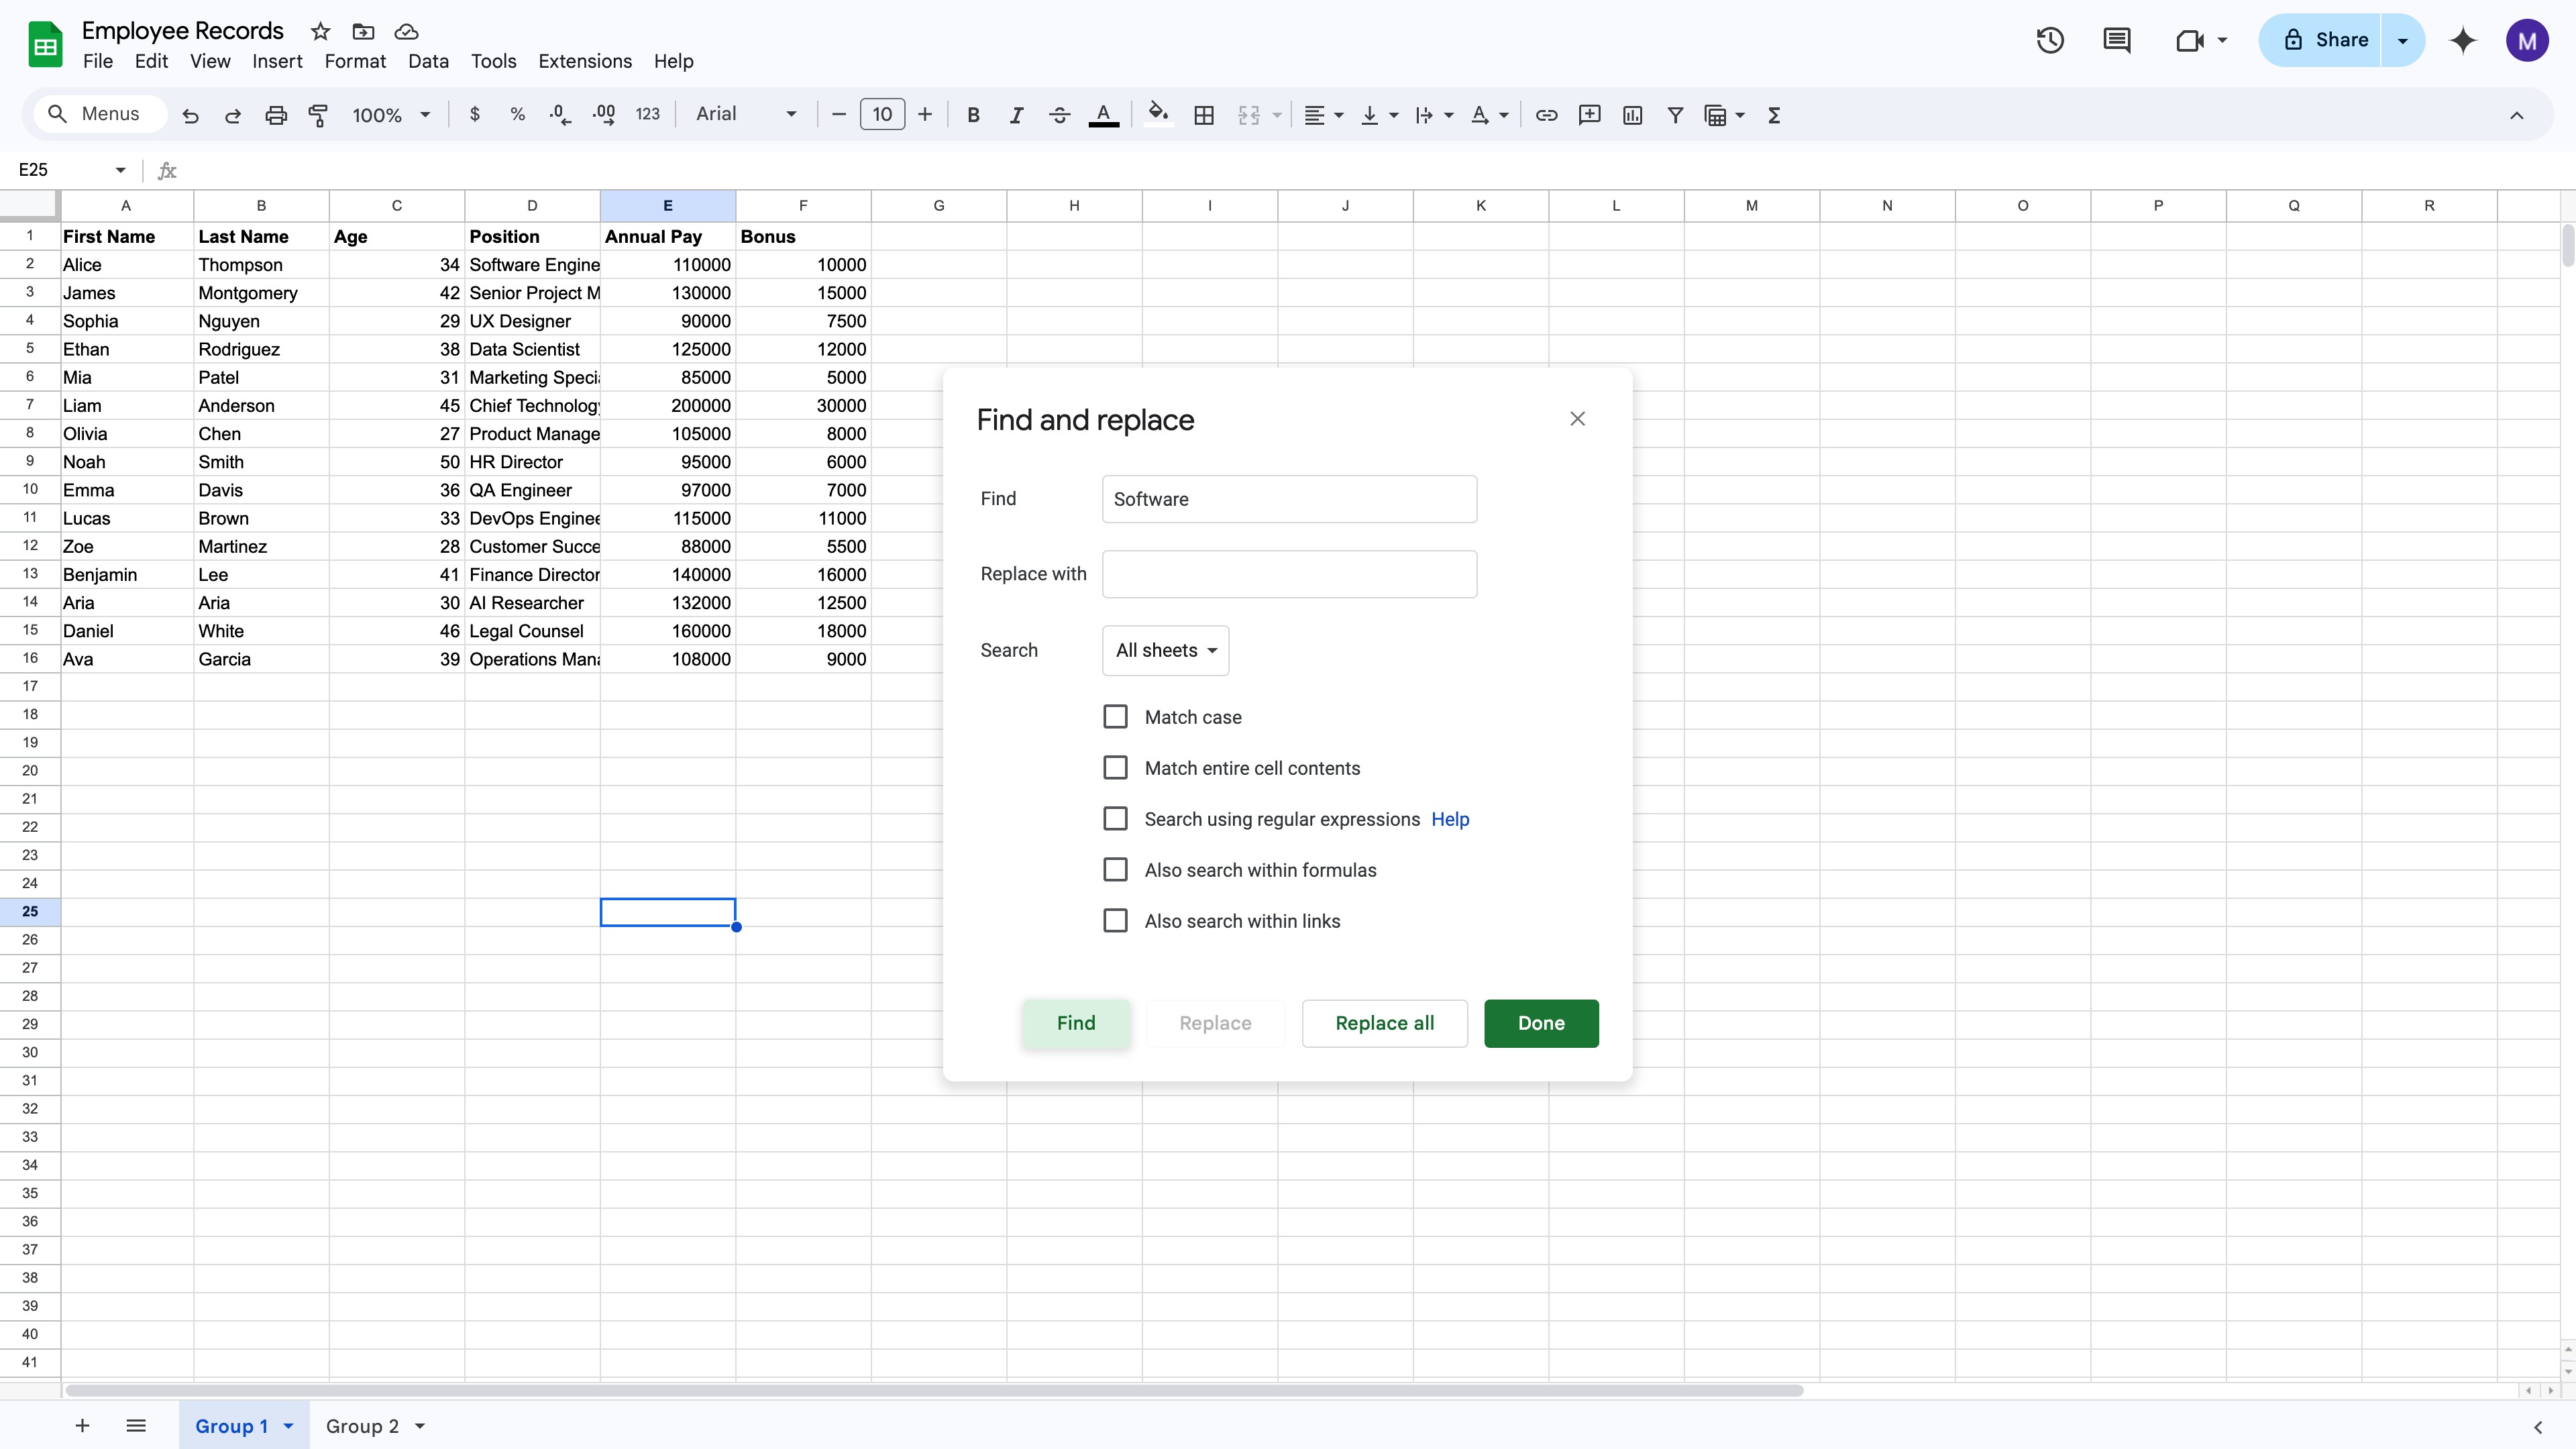Enable the Match case checkbox
The image size is (2576, 1449).
coord(1115,716)
